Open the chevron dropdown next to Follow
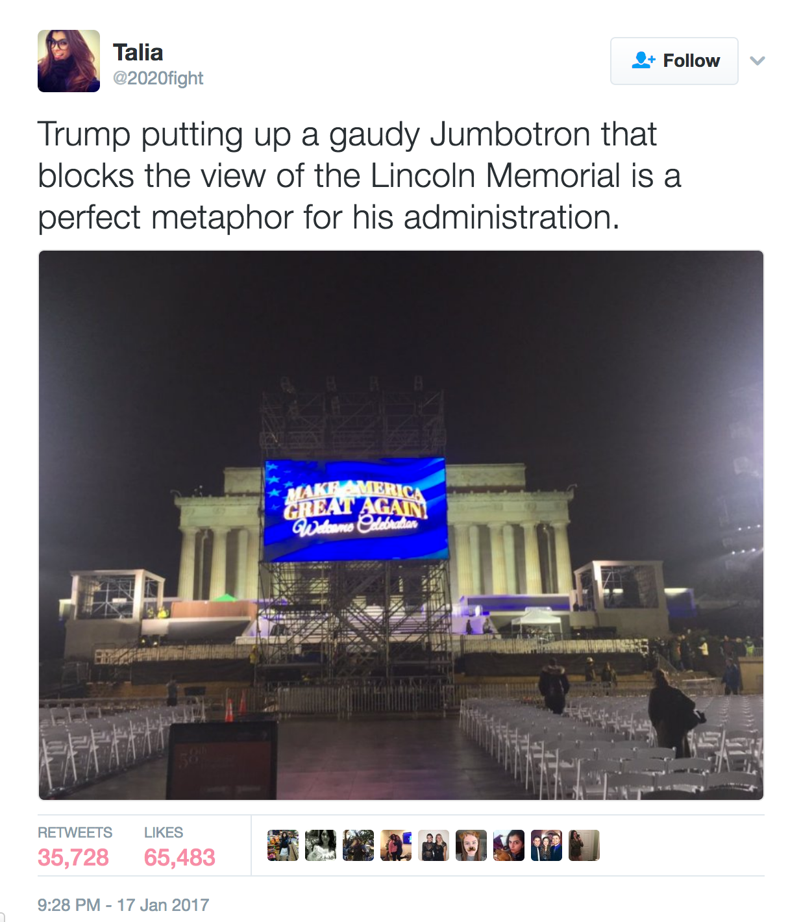This screenshot has width=801, height=922. [758, 61]
